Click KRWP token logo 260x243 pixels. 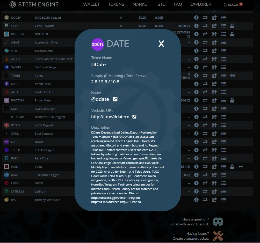6,175
